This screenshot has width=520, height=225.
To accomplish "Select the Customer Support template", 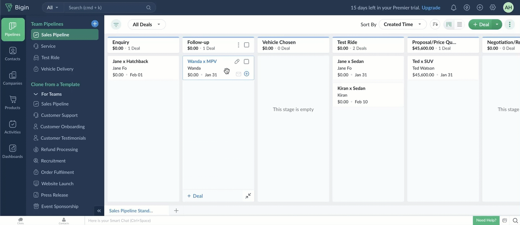I will pyautogui.click(x=59, y=115).
